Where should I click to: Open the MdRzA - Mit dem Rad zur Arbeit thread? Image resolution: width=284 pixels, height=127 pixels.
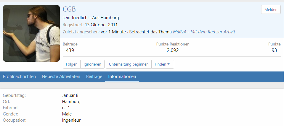pos(204,32)
